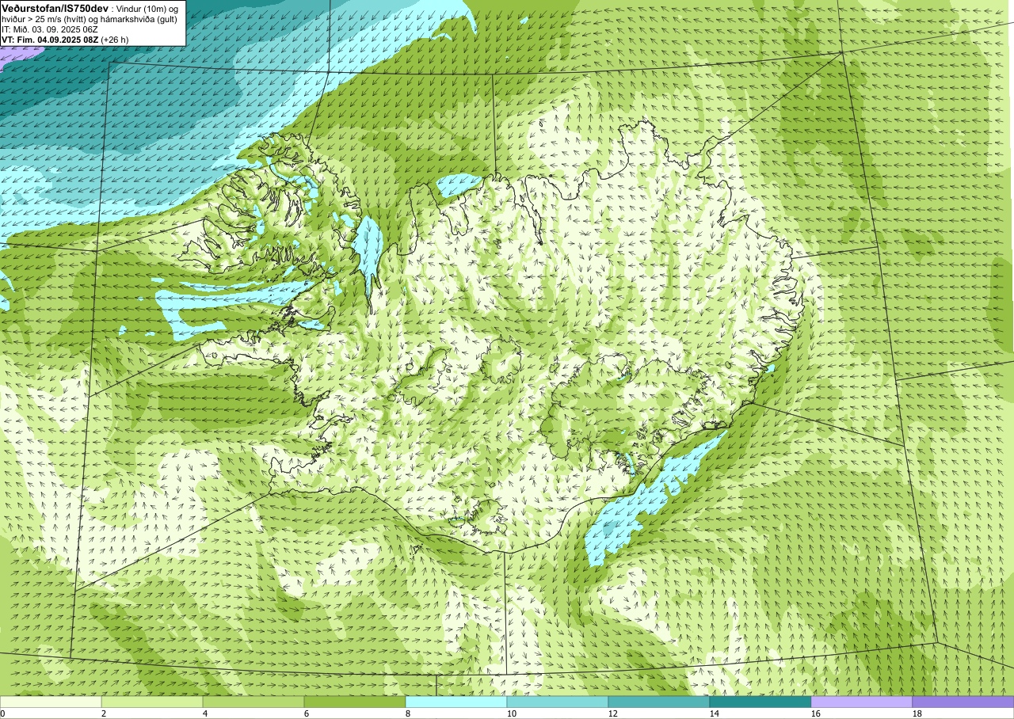Click the medium green 4–6 m/s legend swatch
Image resolution: width=1014 pixels, height=719 pixels.
point(253,702)
